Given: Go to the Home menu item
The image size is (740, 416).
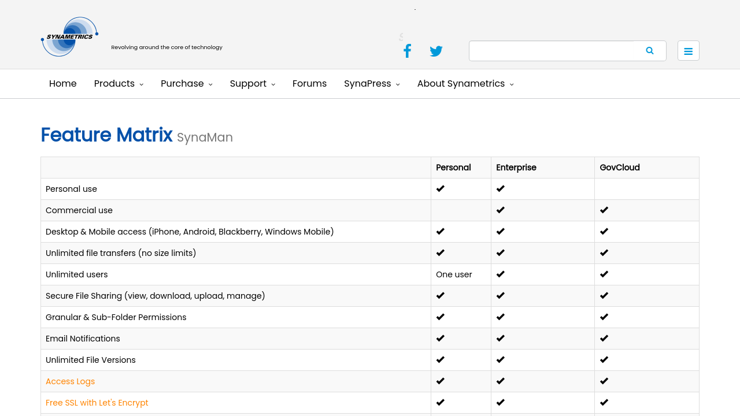Looking at the screenshot, I should (63, 84).
